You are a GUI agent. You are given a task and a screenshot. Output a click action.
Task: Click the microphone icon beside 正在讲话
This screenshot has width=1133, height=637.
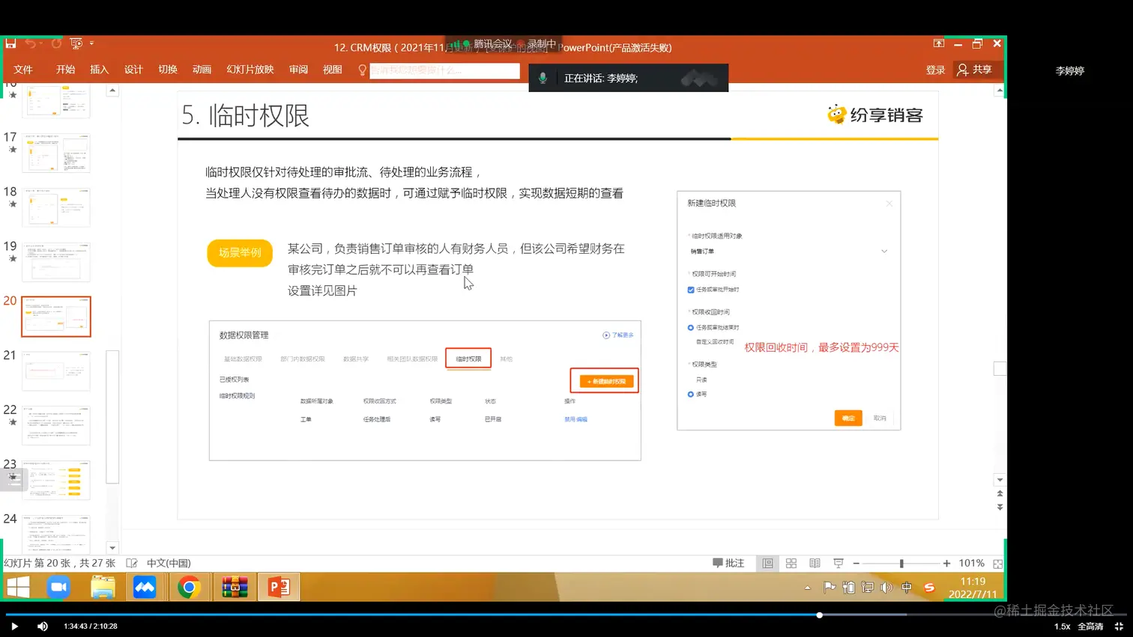(543, 78)
